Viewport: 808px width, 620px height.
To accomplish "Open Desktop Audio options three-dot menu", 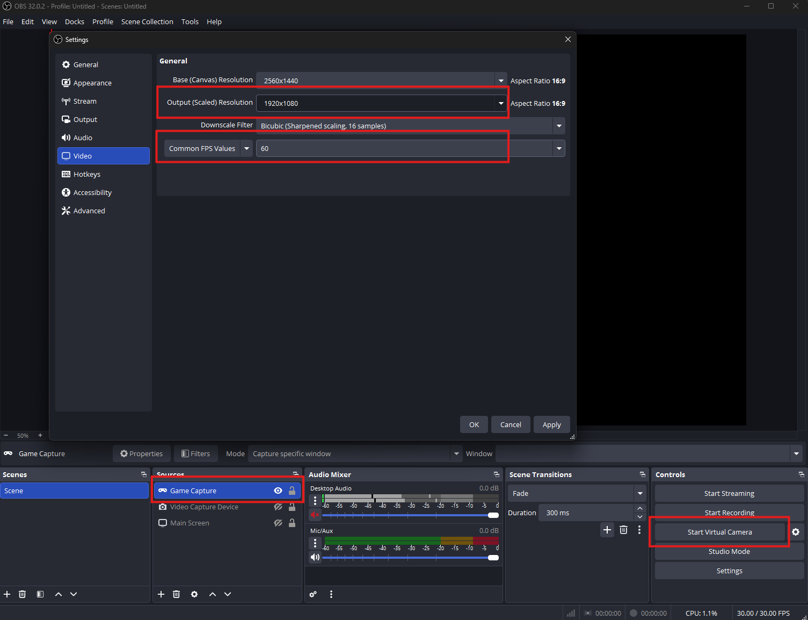I will click(315, 500).
